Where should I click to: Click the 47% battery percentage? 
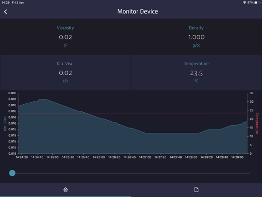(x=250, y=2)
